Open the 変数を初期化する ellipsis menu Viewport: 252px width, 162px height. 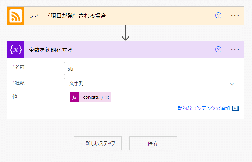point(235,49)
